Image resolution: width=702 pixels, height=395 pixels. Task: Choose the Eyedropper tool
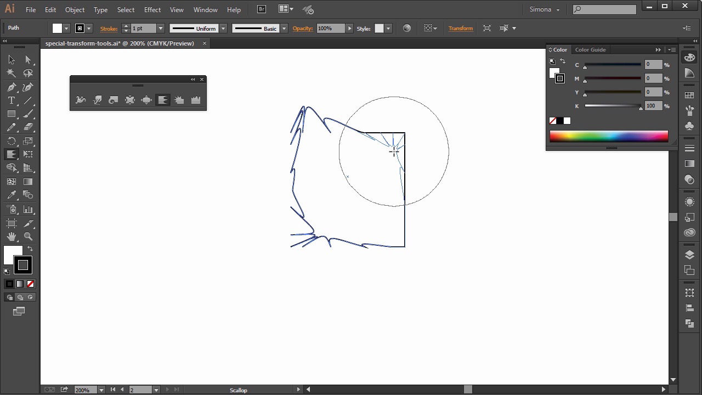pyautogui.click(x=12, y=195)
